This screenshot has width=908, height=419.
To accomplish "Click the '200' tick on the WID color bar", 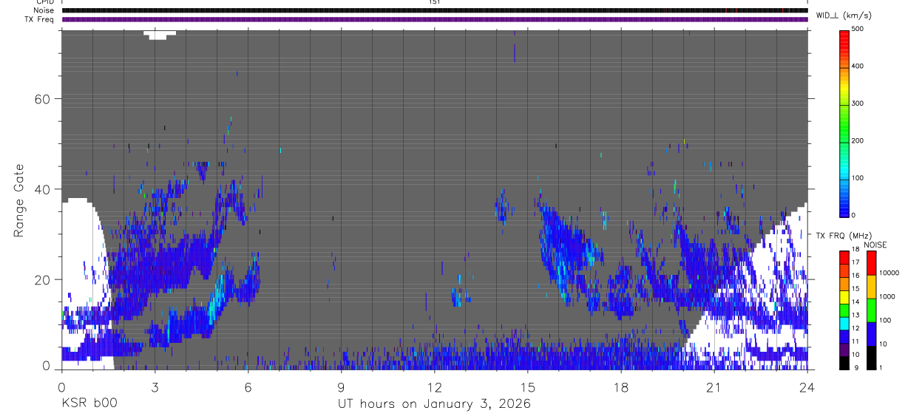I will (858, 140).
